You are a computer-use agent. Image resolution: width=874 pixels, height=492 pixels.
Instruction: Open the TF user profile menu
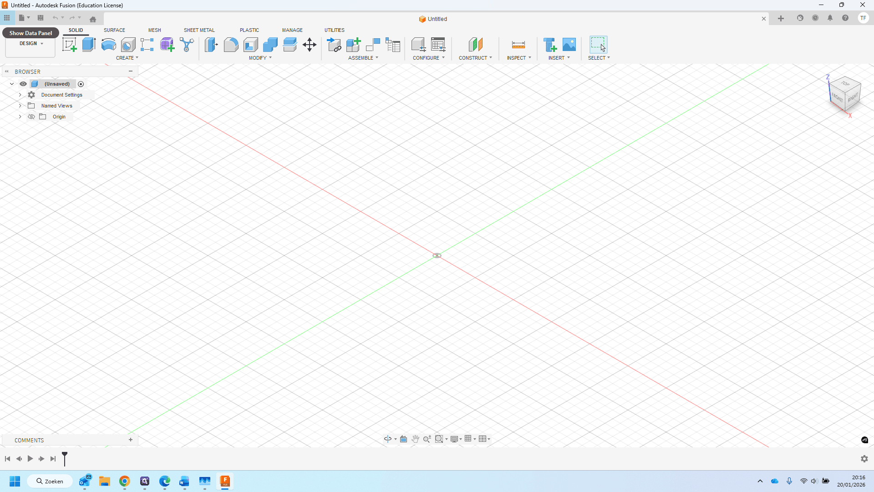pyautogui.click(x=863, y=18)
